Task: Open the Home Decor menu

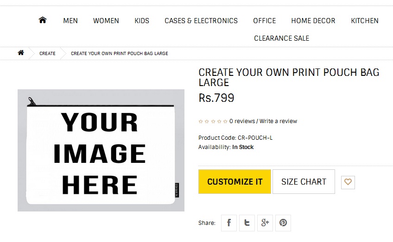Action: pyautogui.click(x=313, y=21)
